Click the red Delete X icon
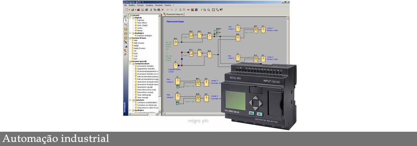 tap(163, 10)
